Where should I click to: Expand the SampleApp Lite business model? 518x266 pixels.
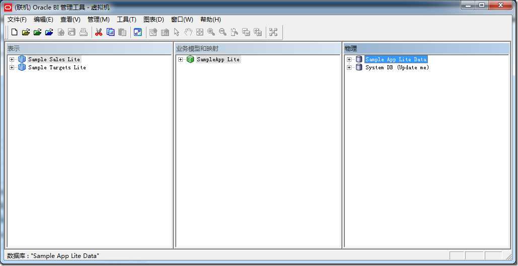[x=180, y=60]
